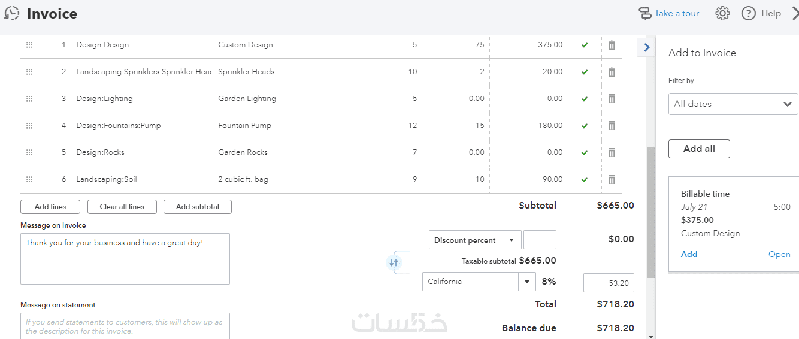Viewport: 799px width, 339px height.
Task: Click the discount and tax swap arrows icon
Action: coord(394,262)
